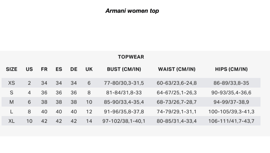Select the UK size 14 cell
This screenshot has width=270, height=153.
[x=89, y=121]
